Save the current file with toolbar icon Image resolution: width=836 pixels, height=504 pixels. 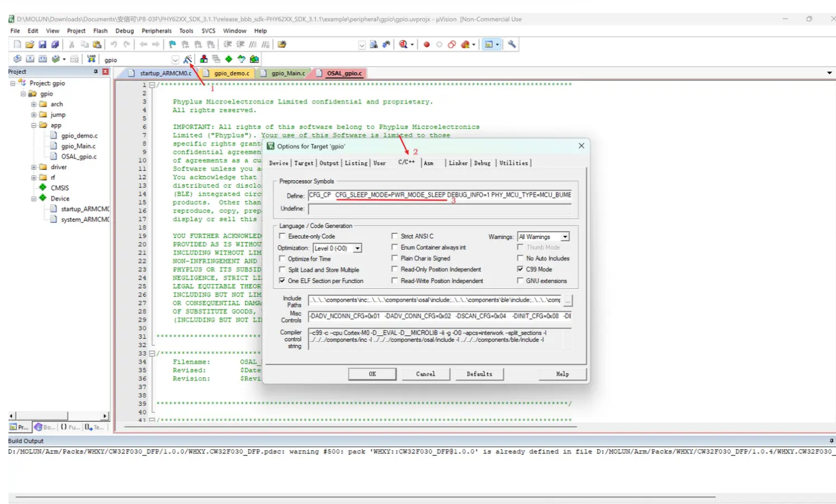[42, 45]
